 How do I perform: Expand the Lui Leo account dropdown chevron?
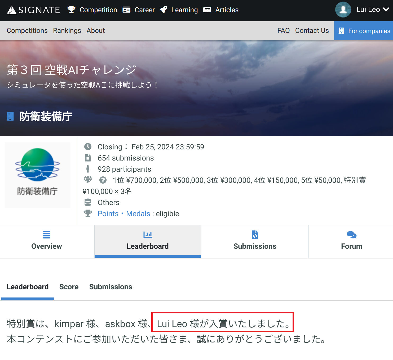(386, 10)
